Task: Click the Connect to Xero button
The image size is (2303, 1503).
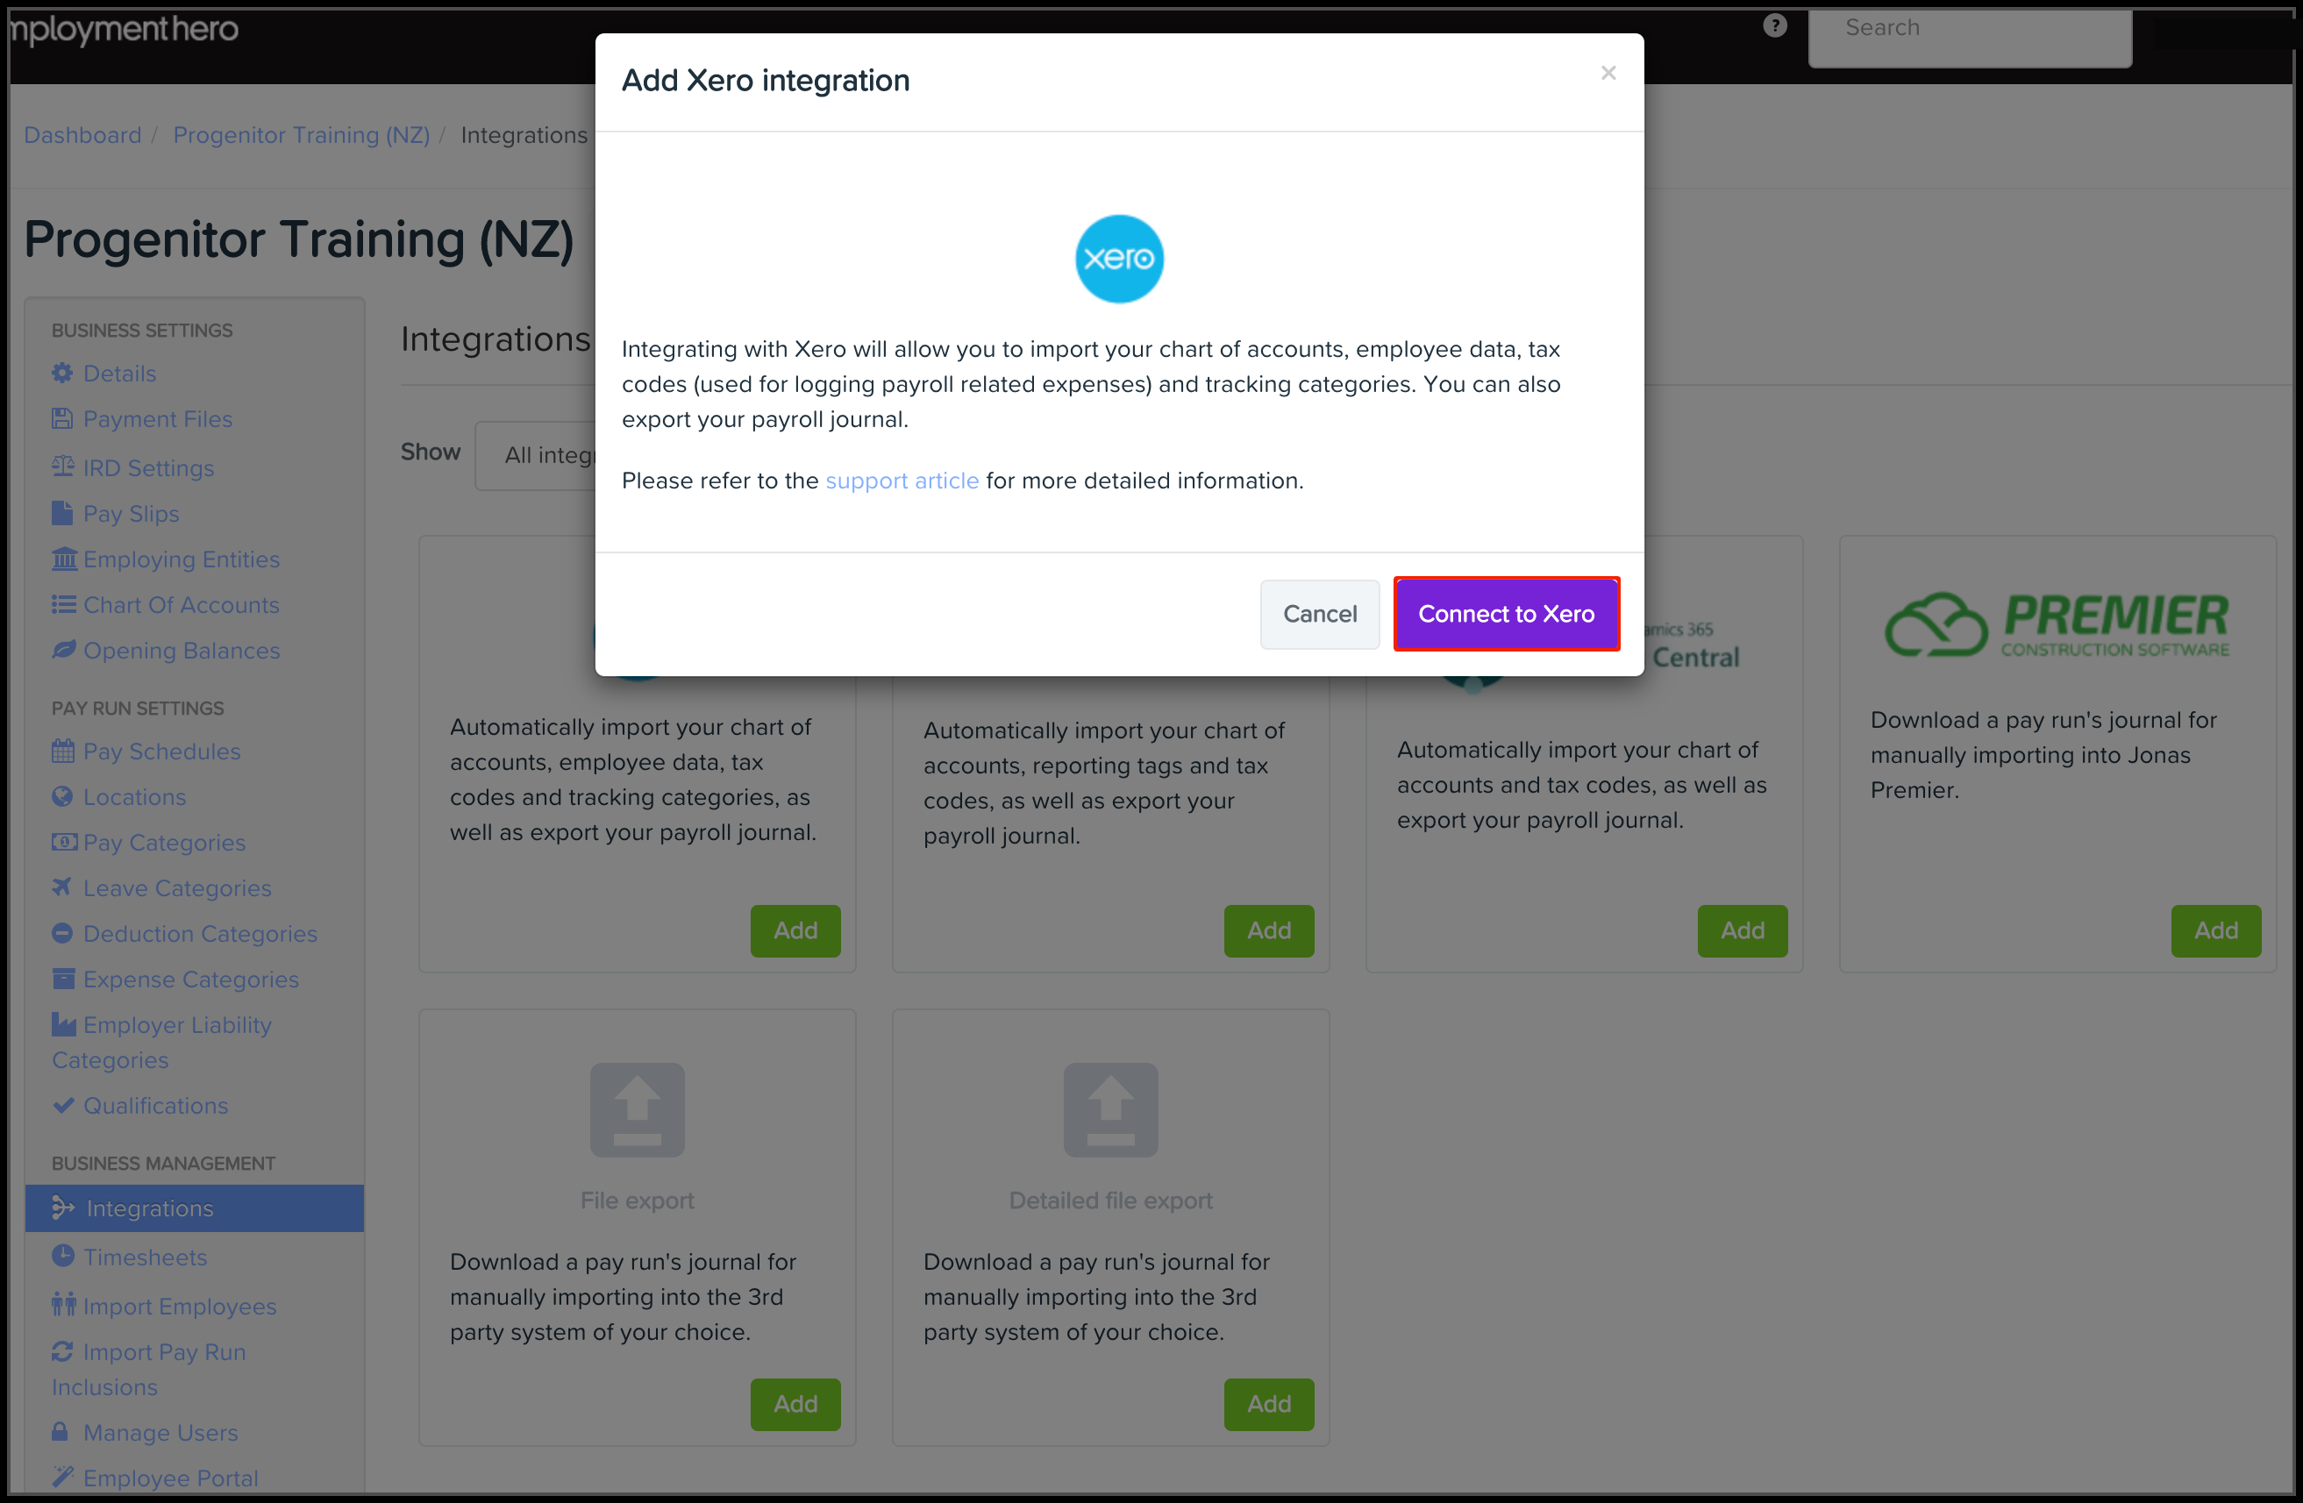Action: (x=1506, y=614)
